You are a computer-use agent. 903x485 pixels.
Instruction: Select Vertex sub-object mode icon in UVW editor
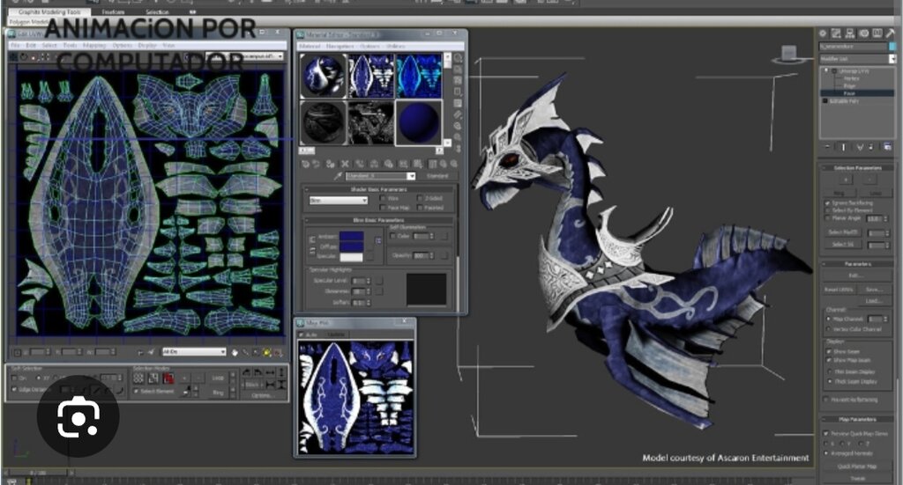click(138, 378)
